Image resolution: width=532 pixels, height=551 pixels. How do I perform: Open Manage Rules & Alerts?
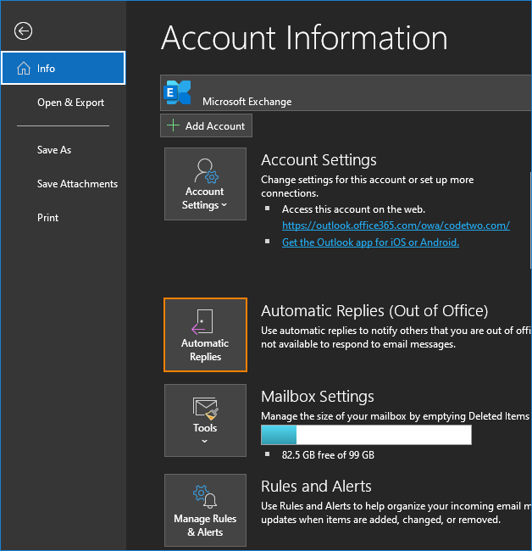[205, 510]
